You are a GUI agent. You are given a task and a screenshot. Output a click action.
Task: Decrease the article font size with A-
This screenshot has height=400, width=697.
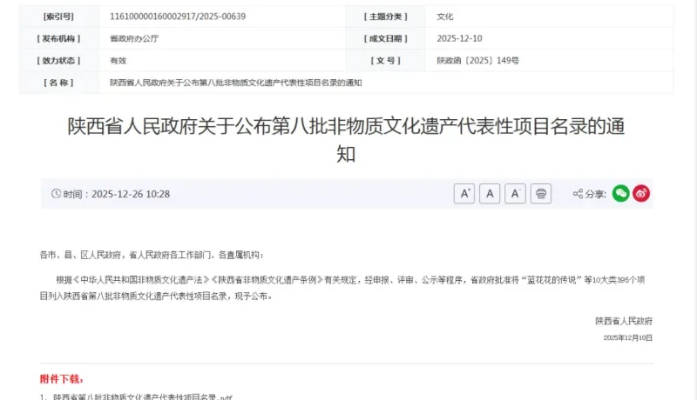pyautogui.click(x=515, y=194)
